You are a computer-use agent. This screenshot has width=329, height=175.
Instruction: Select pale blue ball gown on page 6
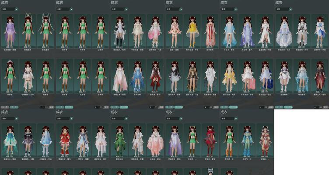(284, 31)
